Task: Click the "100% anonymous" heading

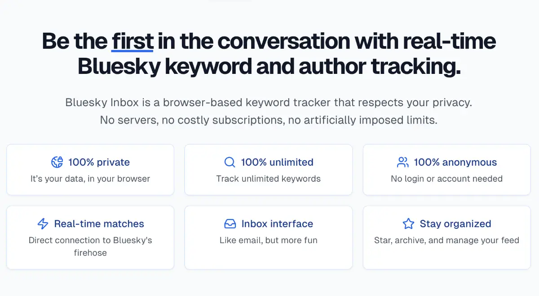Action: click(455, 162)
